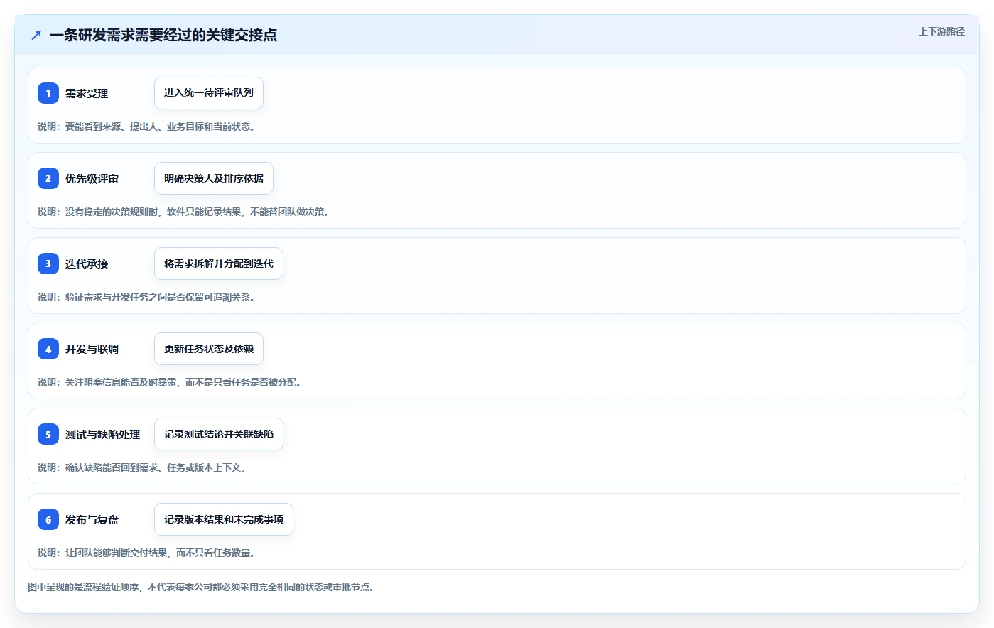Click the title 一条研发需求需要经过的关键交接点
Viewport: 994px width, 628px height.
click(163, 35)
